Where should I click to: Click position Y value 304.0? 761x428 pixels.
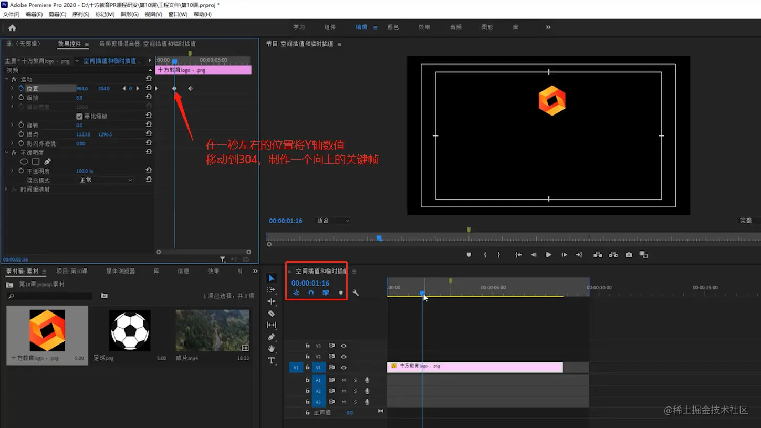104,89
